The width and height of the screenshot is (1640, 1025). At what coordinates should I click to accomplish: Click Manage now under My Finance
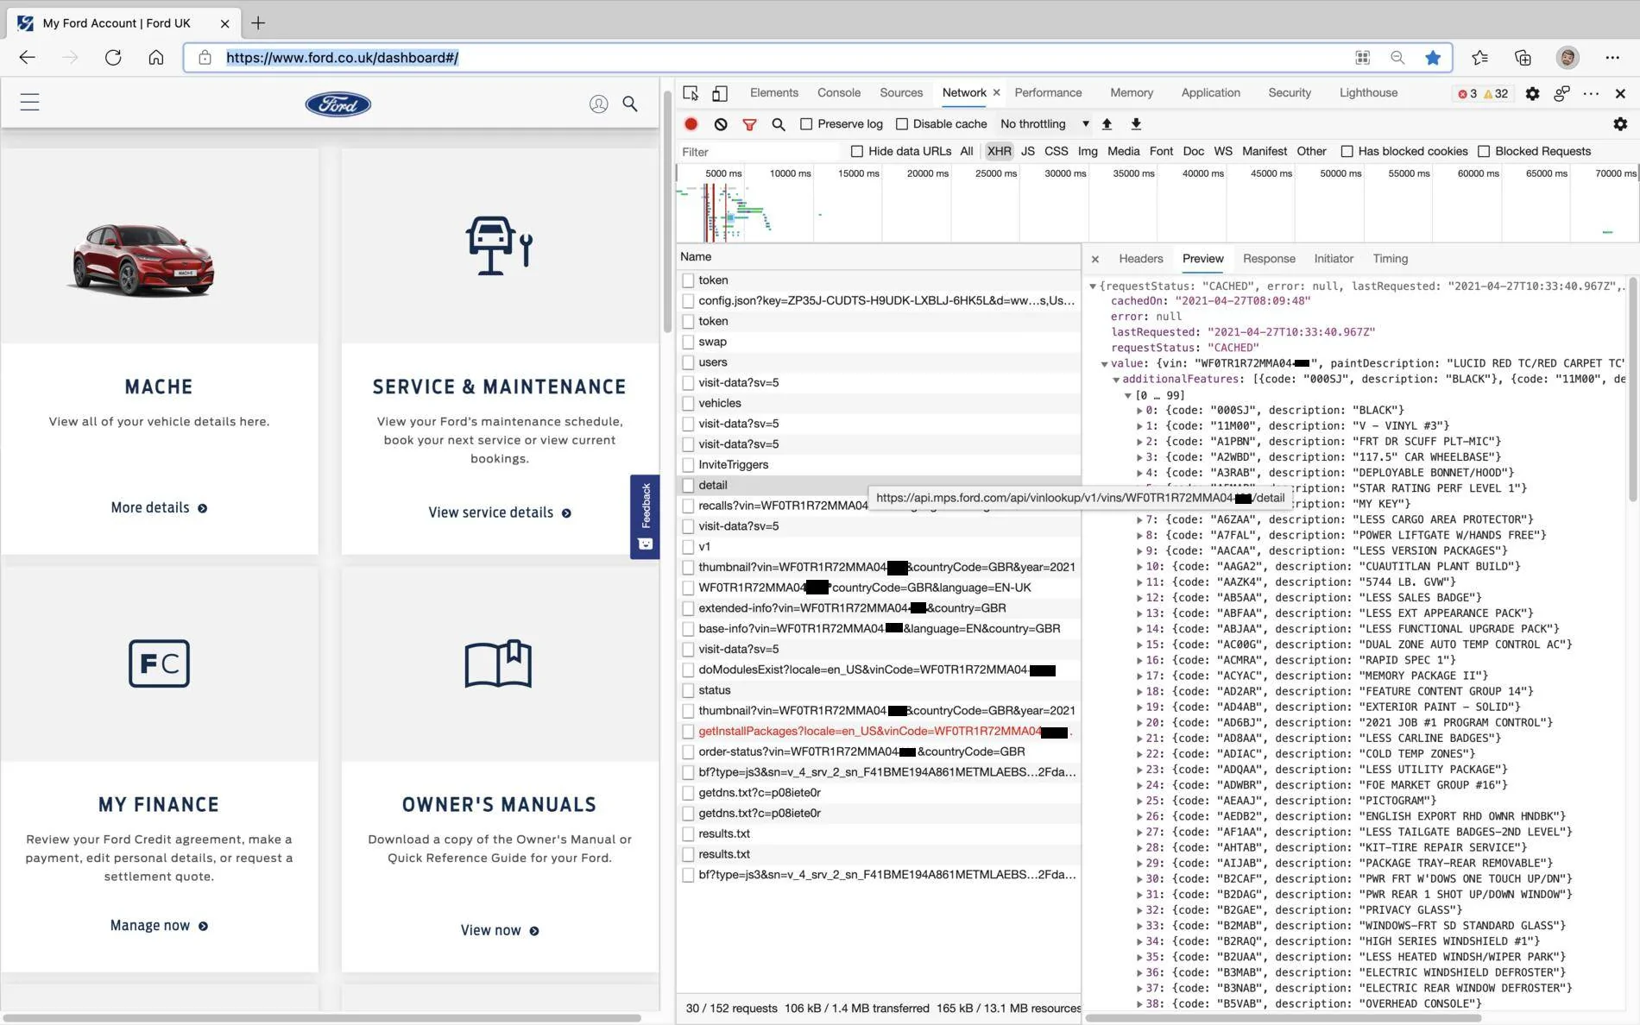click(159, 926)
